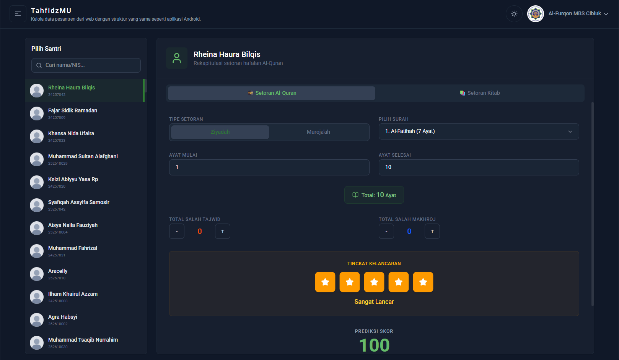Set kelancaran rating to three stars
619x360 pixels.
click(x=374, y=282)
